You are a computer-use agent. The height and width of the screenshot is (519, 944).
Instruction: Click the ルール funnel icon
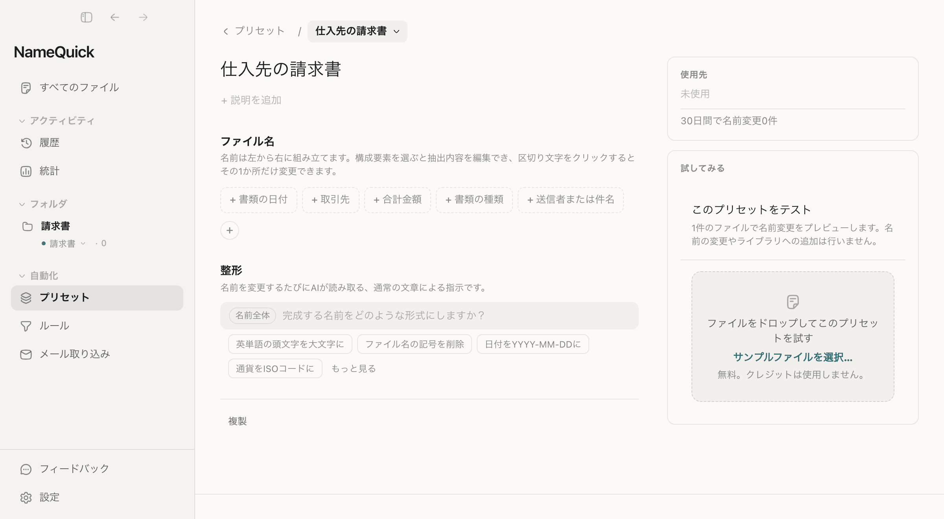coord(26,326)
